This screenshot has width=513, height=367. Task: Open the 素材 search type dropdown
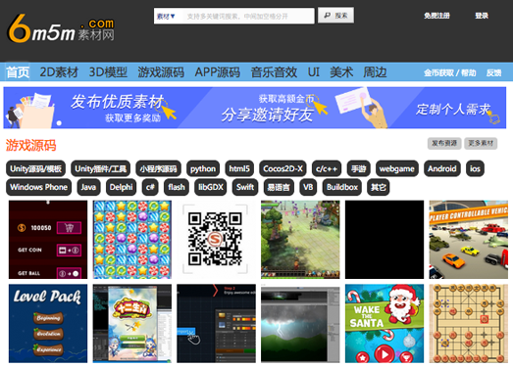tap(166, 16)
